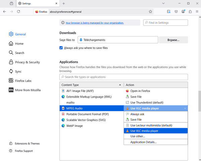Click the Browse... button
This screenshot has height=161, width=201.
tap(173, 40)
